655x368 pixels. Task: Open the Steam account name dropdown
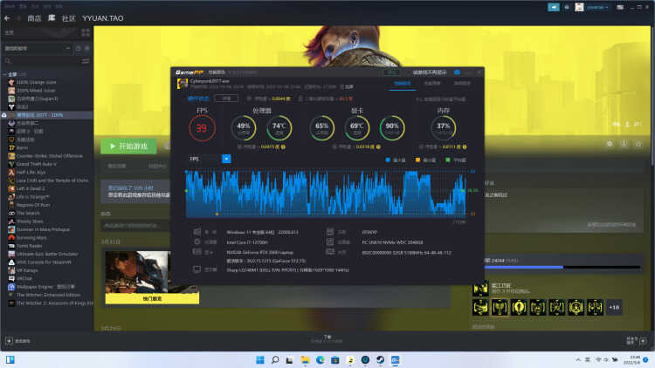pos(597,7)
